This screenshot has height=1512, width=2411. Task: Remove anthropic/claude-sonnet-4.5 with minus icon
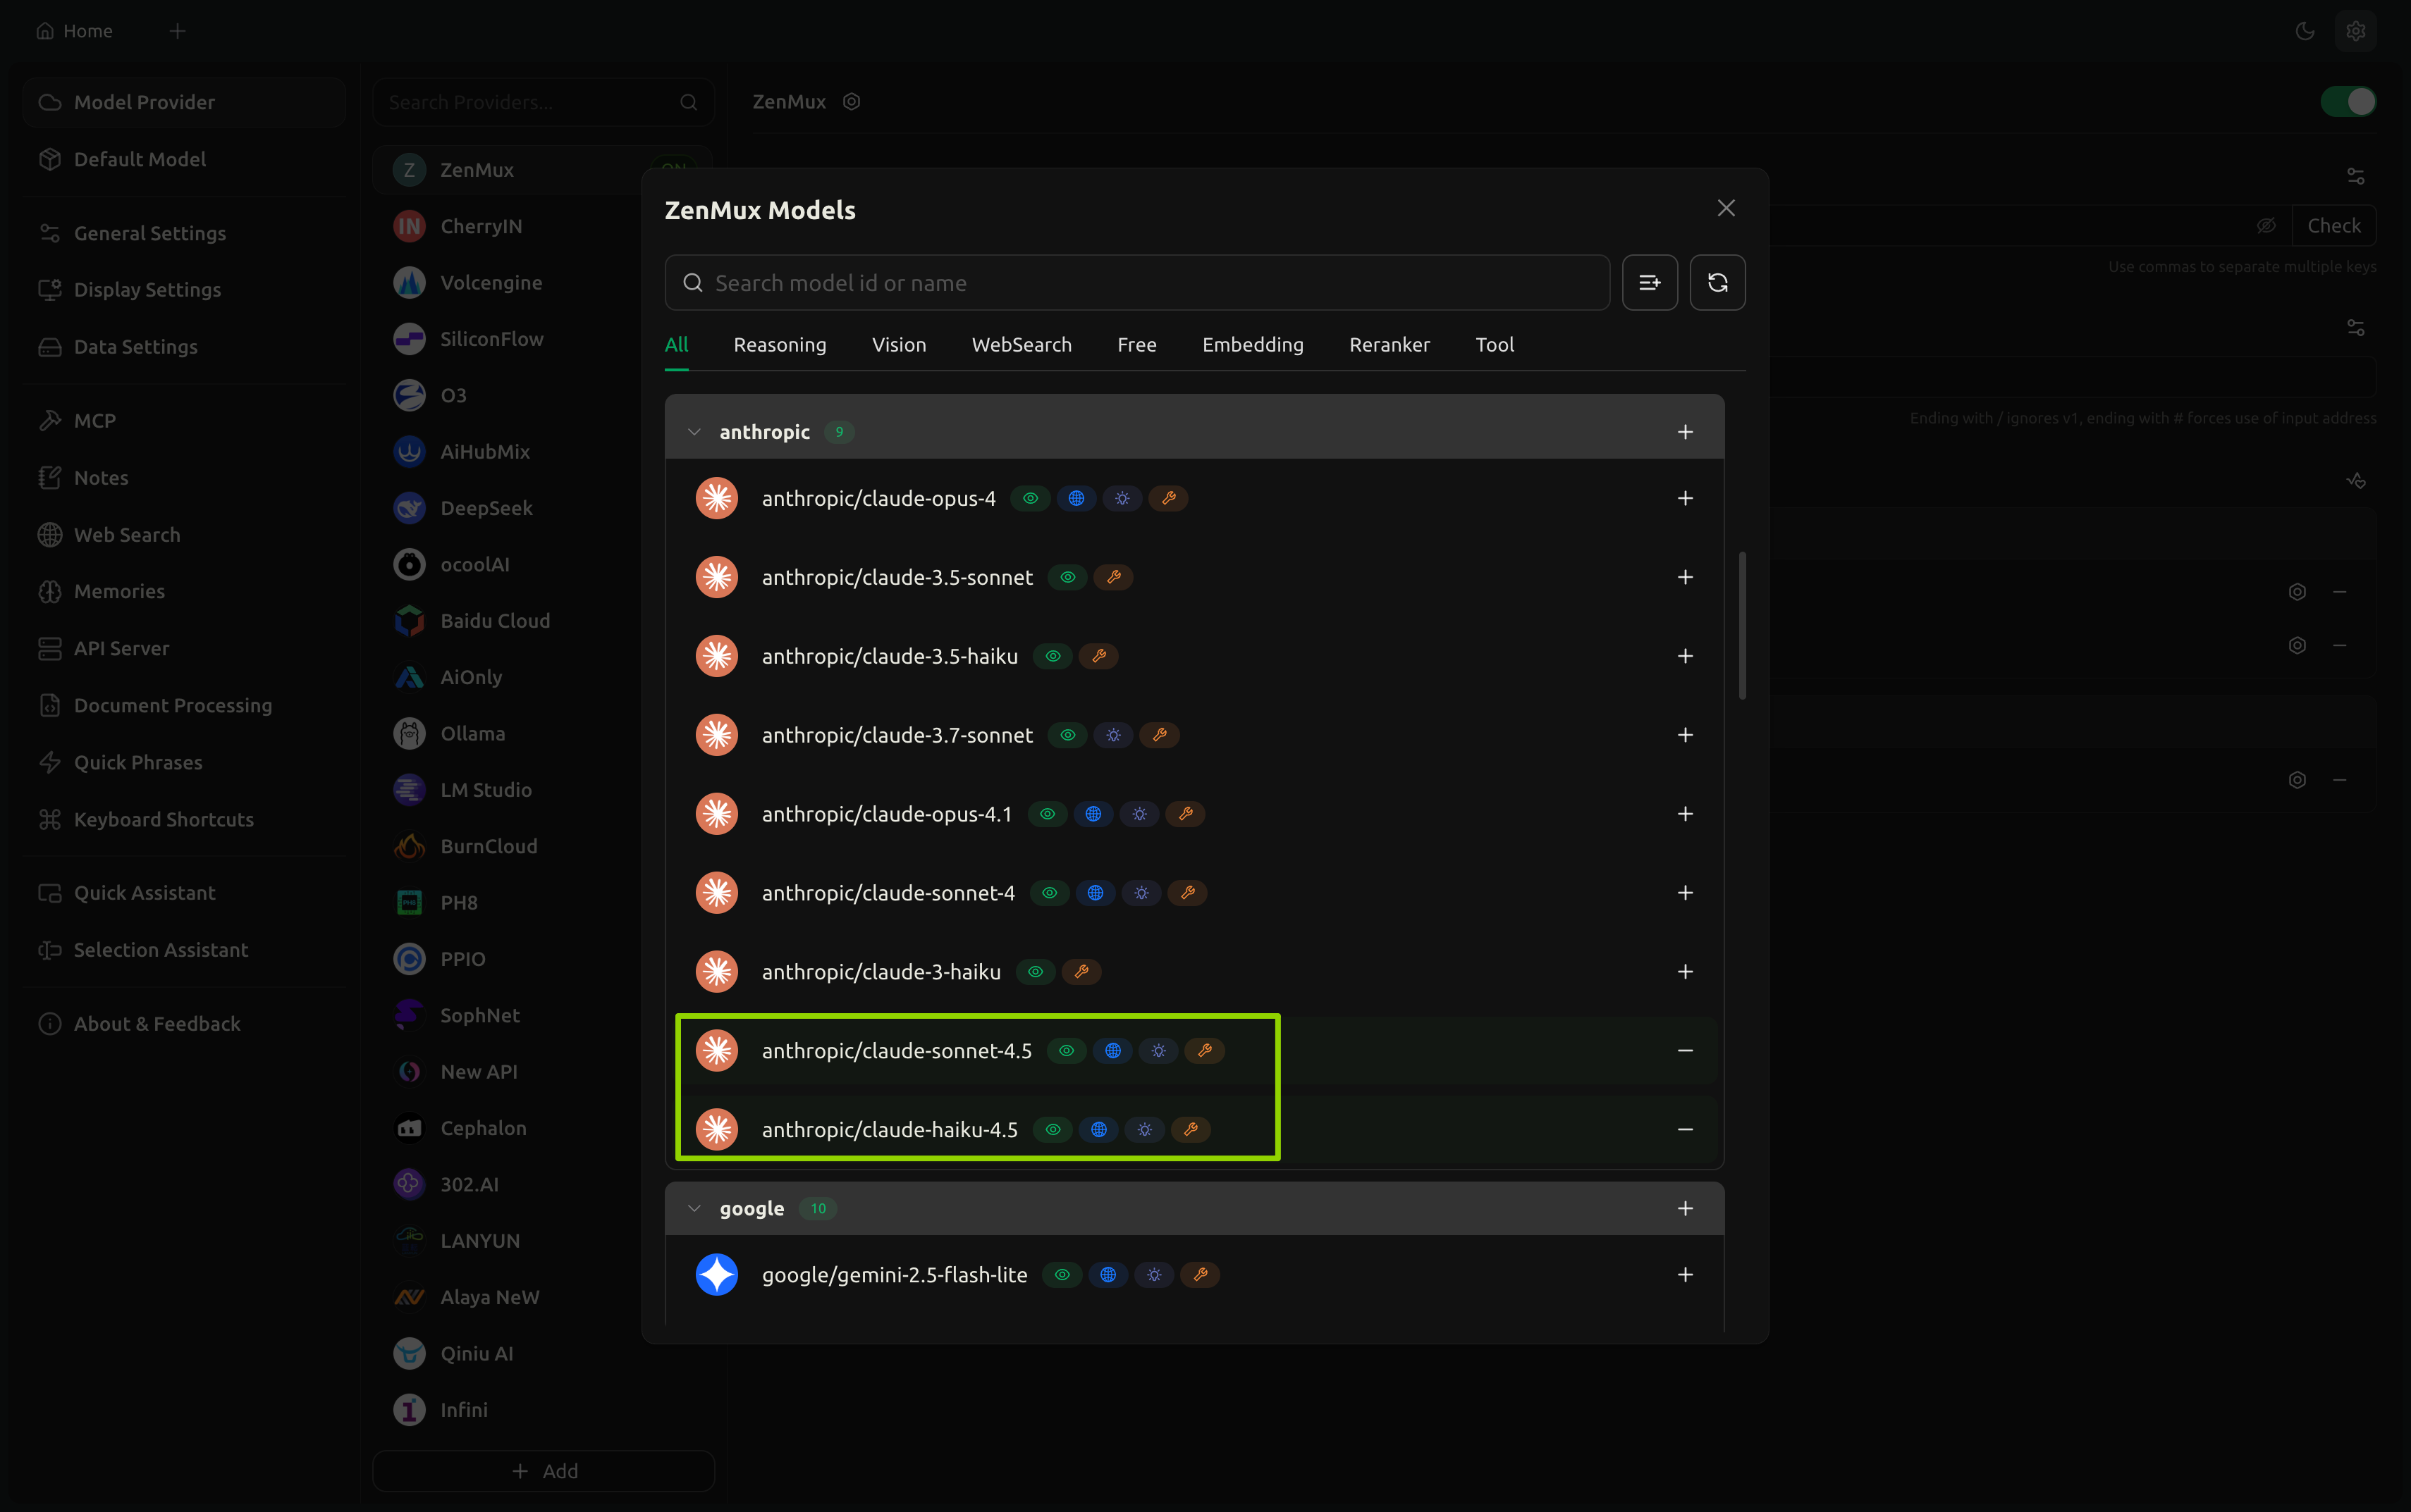click(x=1685, y=1050)
